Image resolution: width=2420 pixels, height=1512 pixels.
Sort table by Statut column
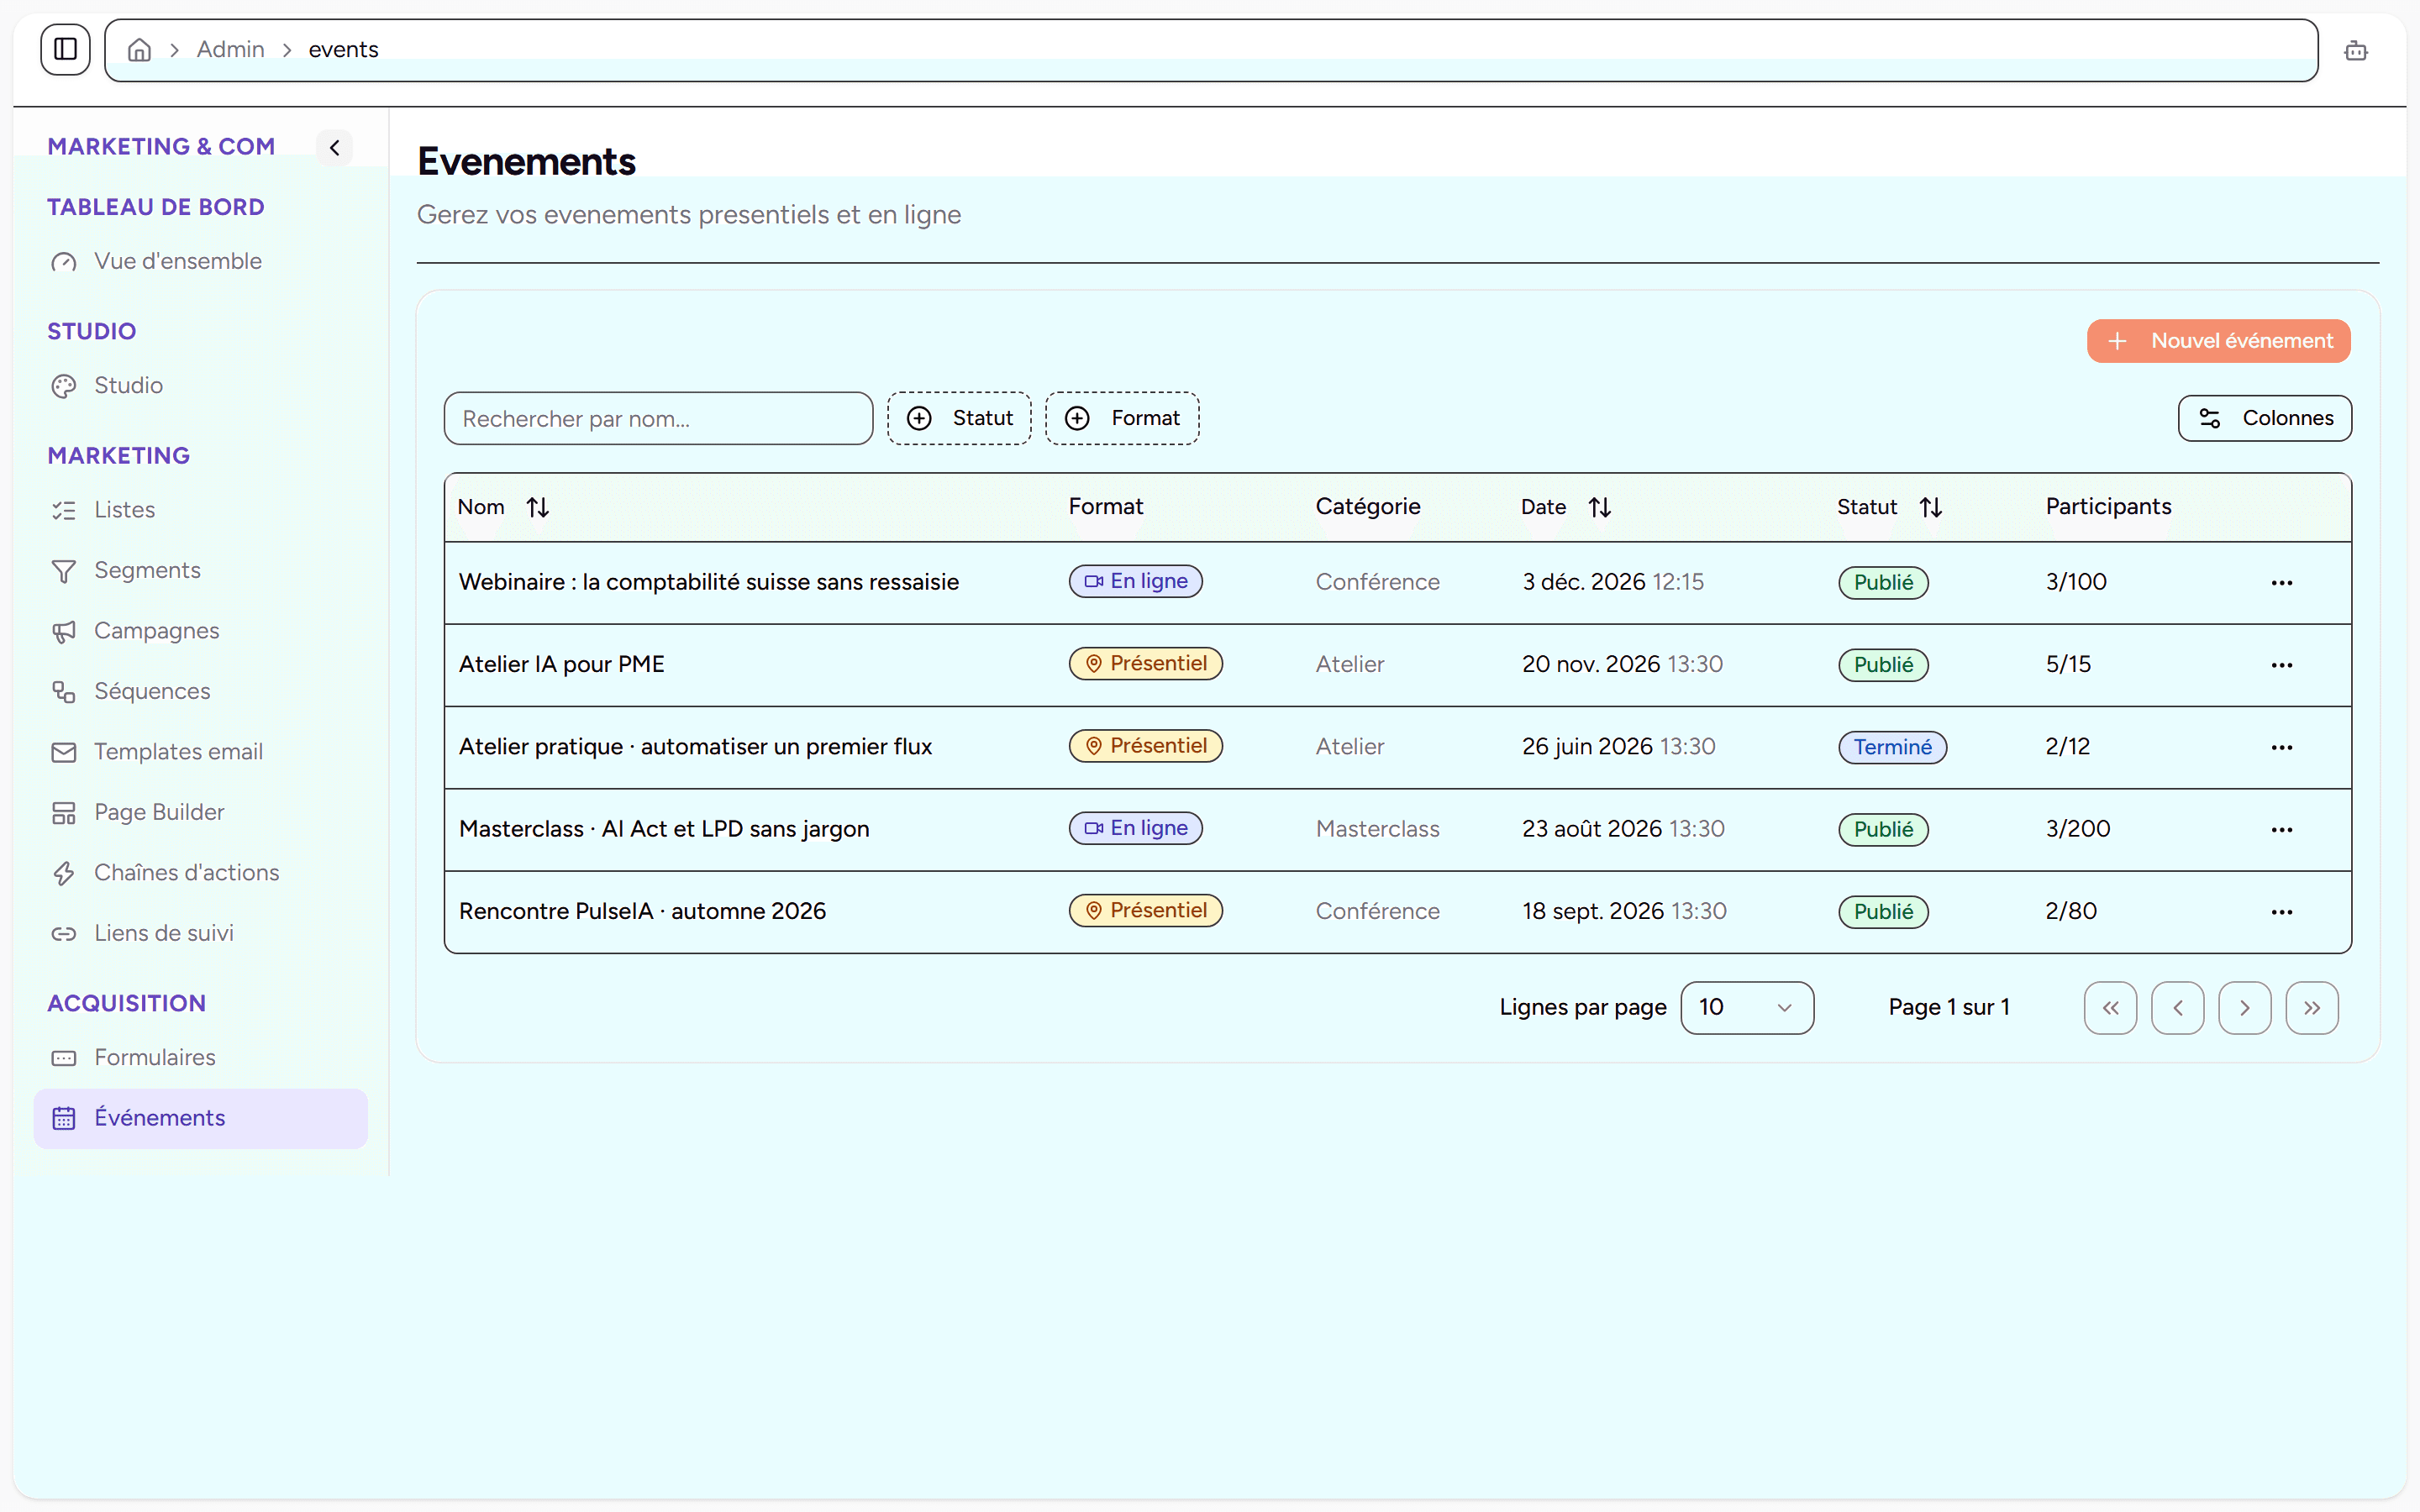[x=1889, y=507]
